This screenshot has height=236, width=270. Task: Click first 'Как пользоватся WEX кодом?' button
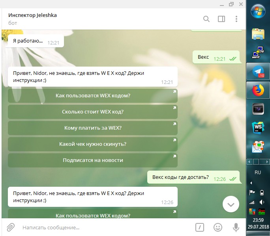(93, 96)
